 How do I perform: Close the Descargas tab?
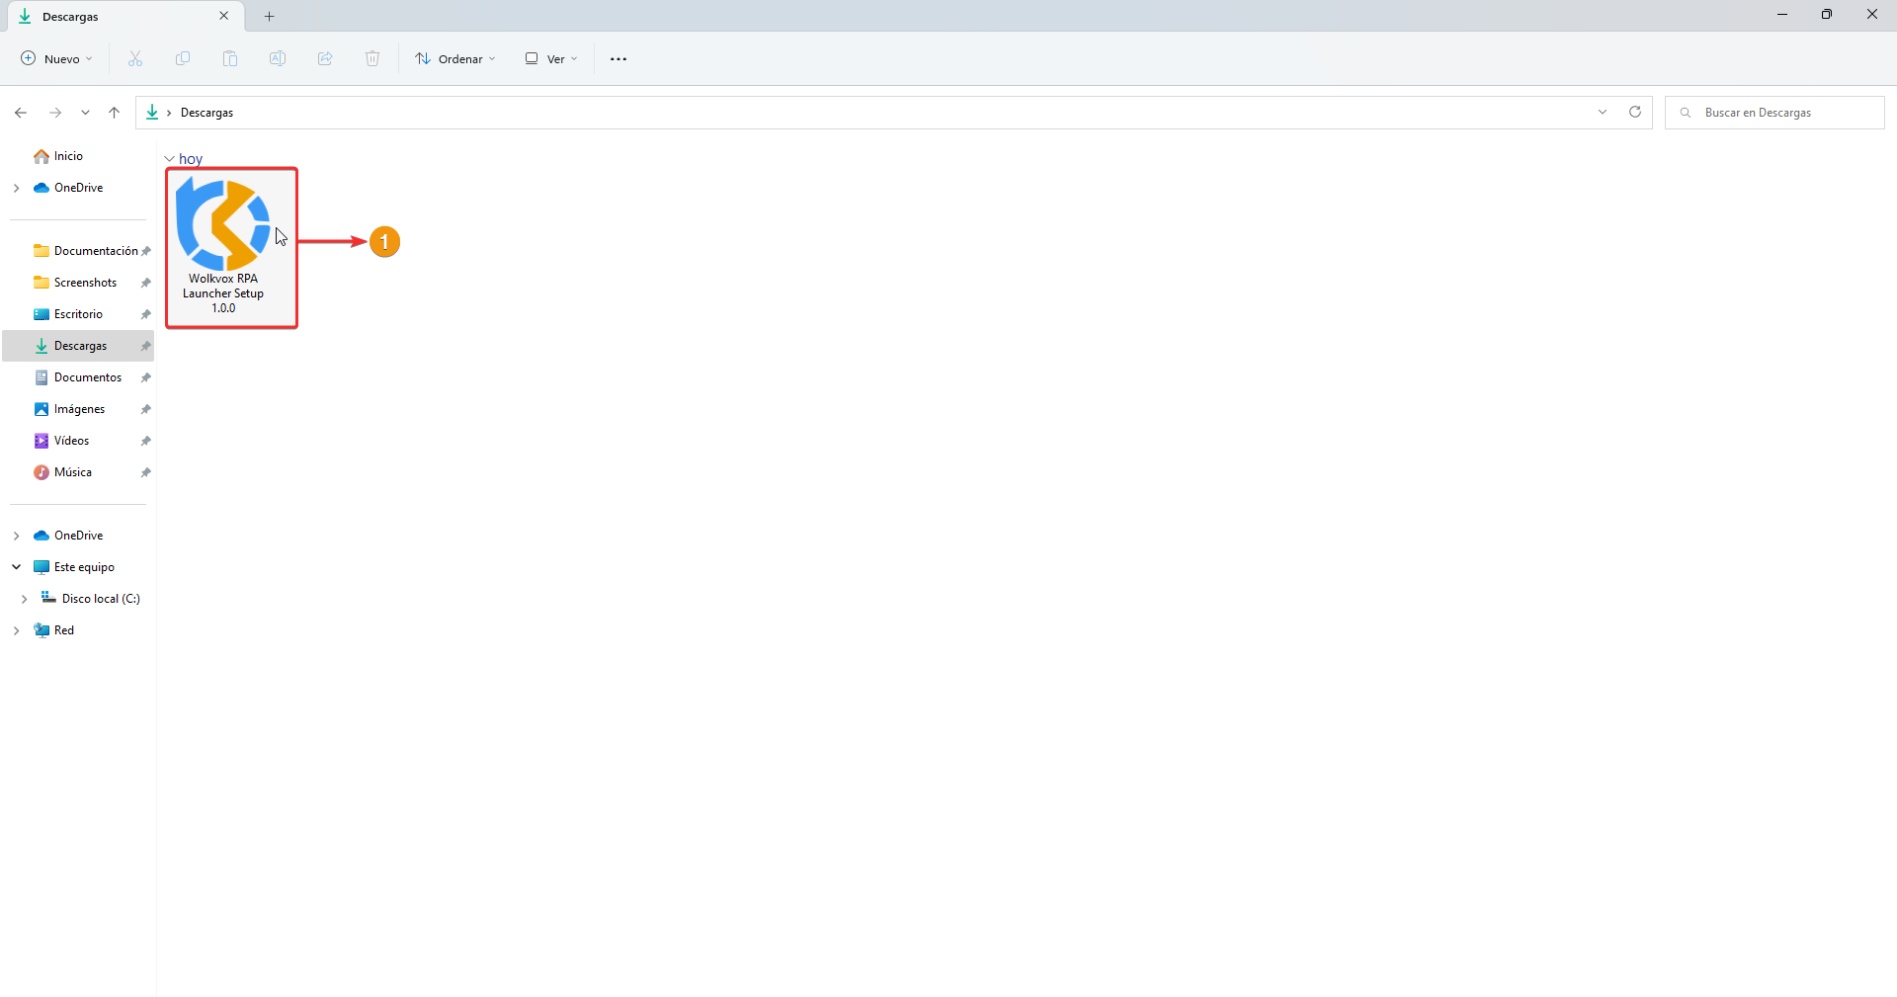[224, 16]
